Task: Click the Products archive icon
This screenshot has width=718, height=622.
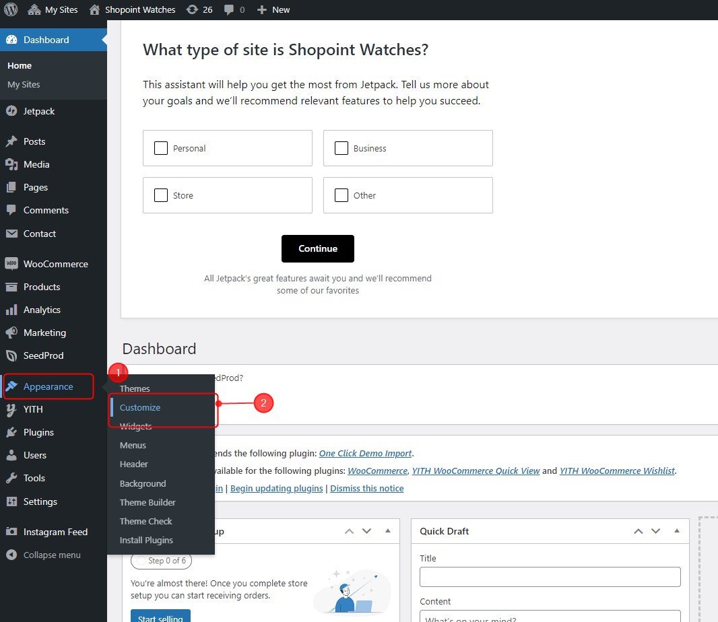Action: (11, 287)
